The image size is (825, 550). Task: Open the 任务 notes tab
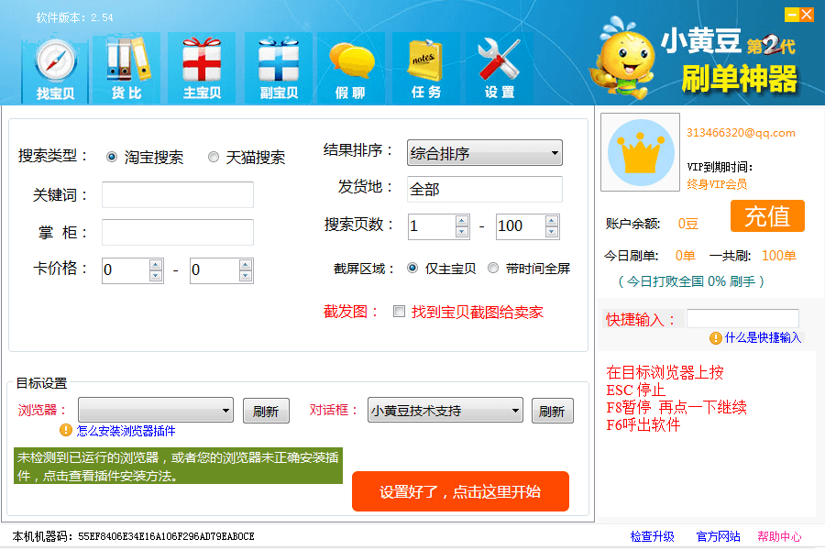(x=426, y=69)
